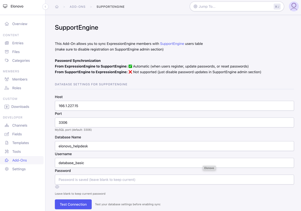Open Files from the sidebar
The width and height of the screenshot is (301, 211).
click(16, 52)
